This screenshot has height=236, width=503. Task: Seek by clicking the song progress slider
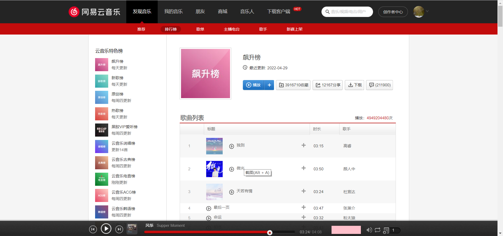coord(220,232)
